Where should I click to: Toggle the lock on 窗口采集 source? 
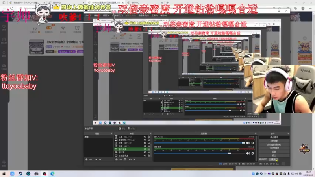[149, 149]
